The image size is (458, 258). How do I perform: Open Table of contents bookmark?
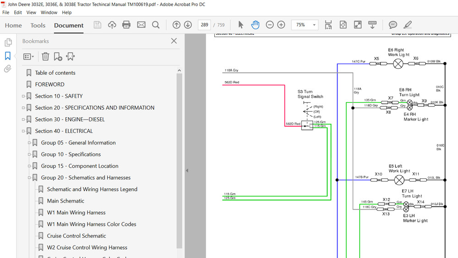(x=55, y=73)
